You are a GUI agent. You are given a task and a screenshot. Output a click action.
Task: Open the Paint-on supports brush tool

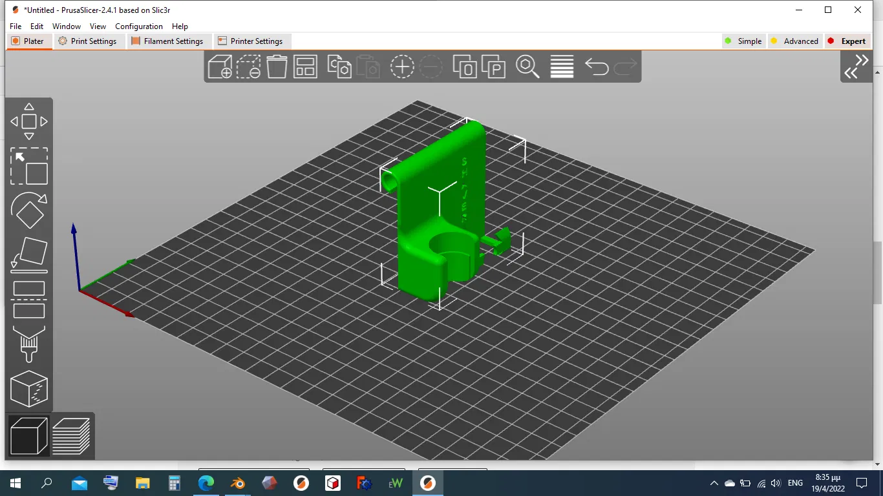point(29,344)
